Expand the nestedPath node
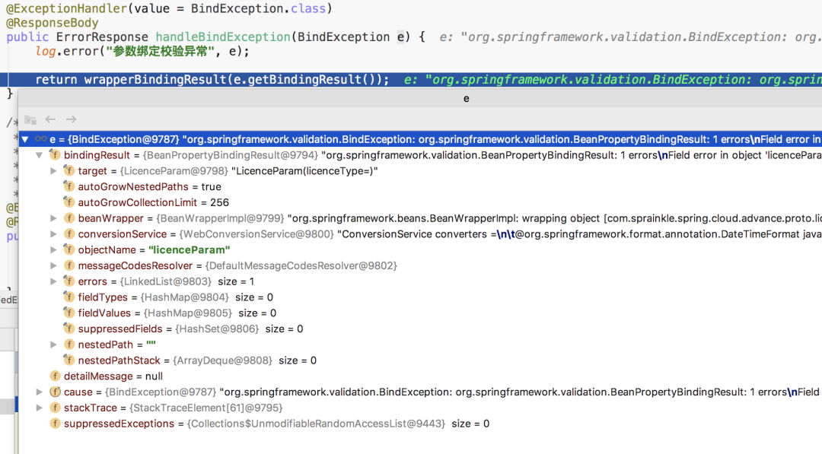Viewport: 822px width, 454px height. (53, 344)
